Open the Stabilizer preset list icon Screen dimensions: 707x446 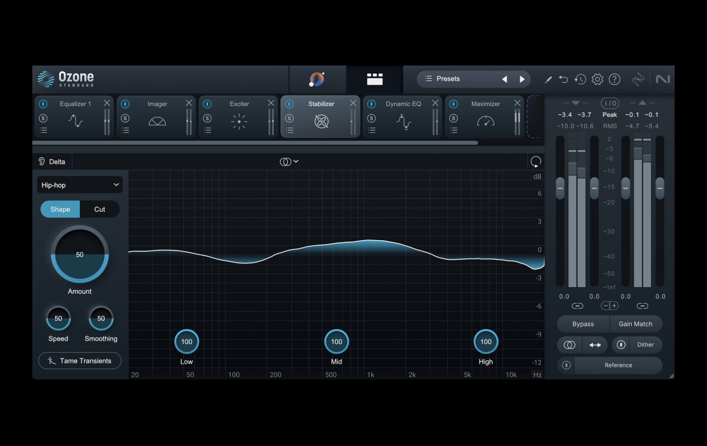click(289, 130)
